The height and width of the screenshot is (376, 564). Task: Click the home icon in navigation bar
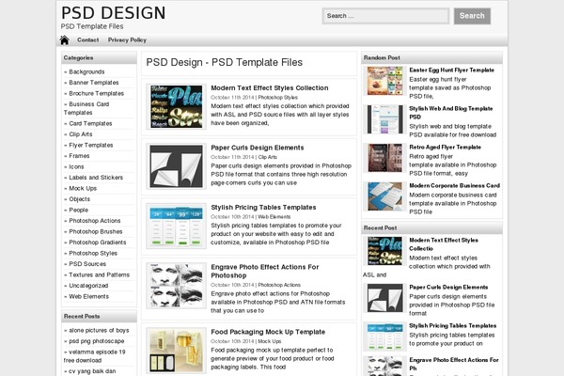pos(64,40)
